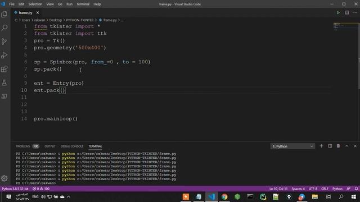Click Desktop in the breadcrumb path
Viewport: 360px width, 202px height.
pos(56,20)
